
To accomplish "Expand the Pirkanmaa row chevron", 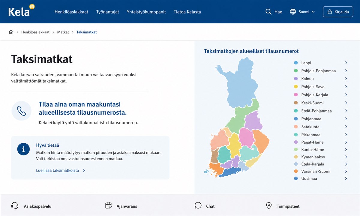I will (346, 135).
